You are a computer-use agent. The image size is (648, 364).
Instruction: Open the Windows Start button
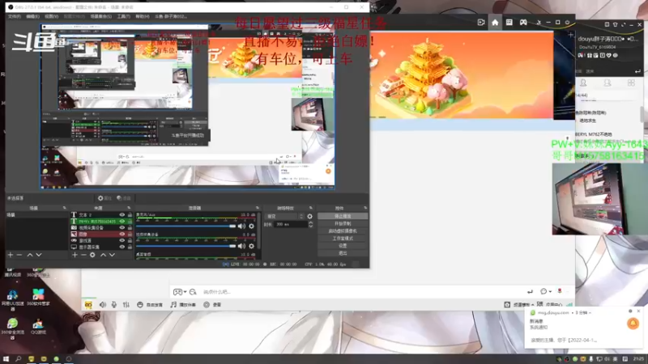6,359
